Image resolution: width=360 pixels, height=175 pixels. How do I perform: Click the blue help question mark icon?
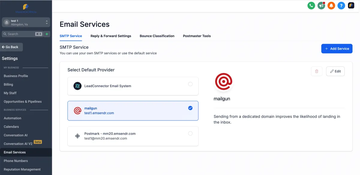pyautogui.click(x=341, y=5)
